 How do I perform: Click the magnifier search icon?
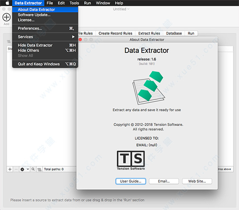[x=33, y=169]
